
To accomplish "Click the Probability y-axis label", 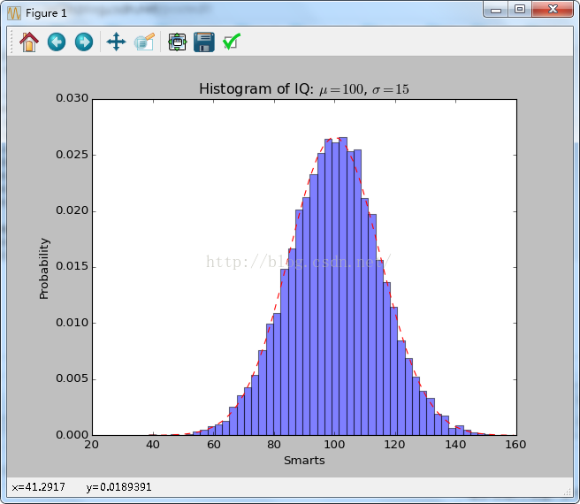I will pyautogui.click(x=44, y=269).
